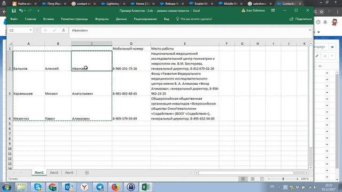Select column A header
342x192 pixels.
pos(28,44)
